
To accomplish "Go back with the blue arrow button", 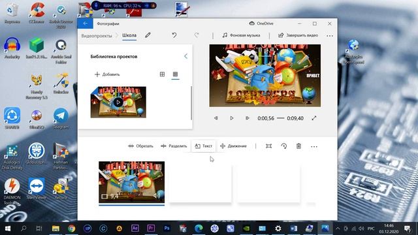I will tap(86, 23).
